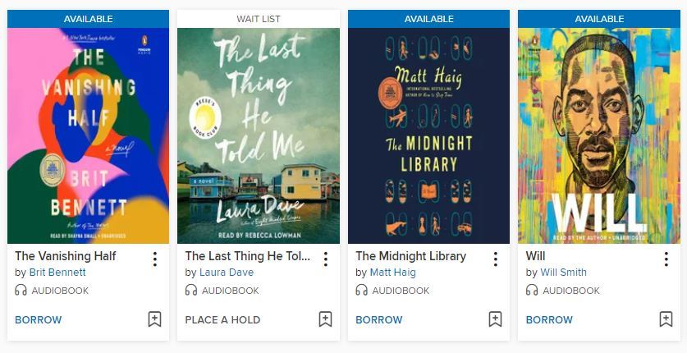Open The Vanishing Half cover thumbnail
Screen dimensions: 687x353
pos(88,135)
